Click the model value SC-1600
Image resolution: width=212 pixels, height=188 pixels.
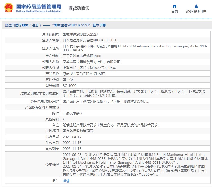click(x=69, y=85)
